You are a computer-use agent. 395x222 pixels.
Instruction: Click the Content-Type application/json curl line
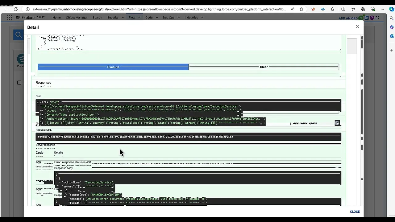point(70,115)
